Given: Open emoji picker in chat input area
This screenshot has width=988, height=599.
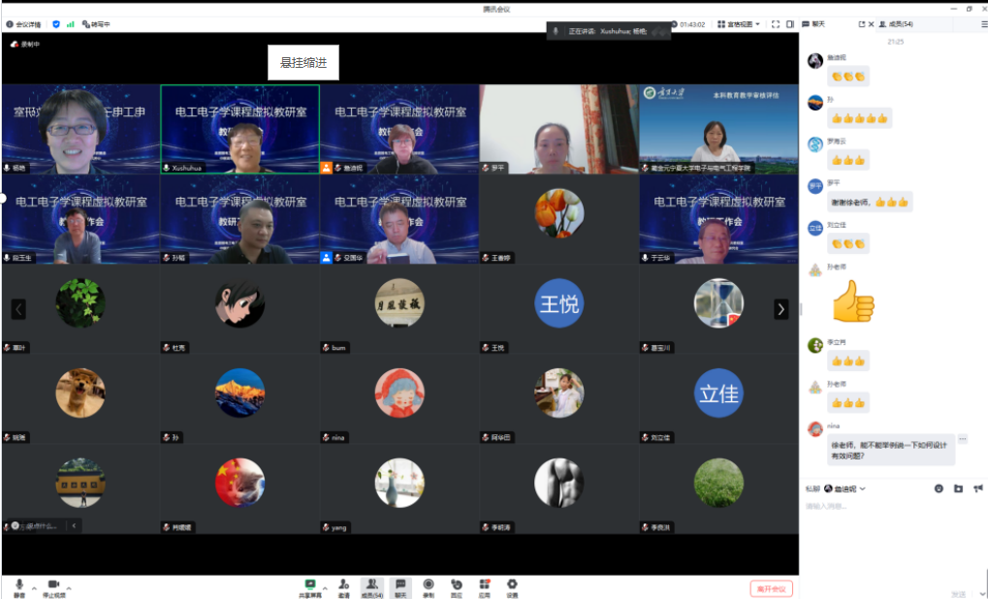Looking at the screenshot, I should point(939,489).
